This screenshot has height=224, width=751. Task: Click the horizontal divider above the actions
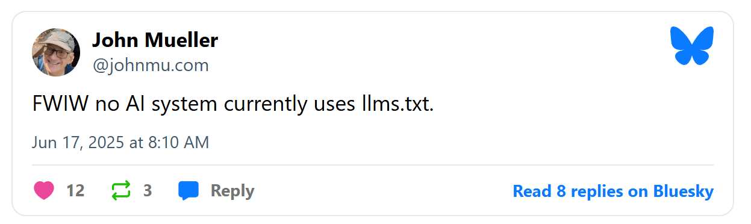point(373,165)
